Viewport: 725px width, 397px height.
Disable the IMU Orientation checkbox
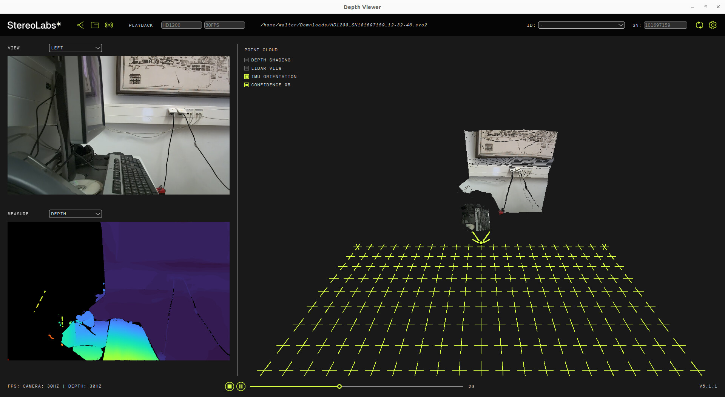(247, 77)
